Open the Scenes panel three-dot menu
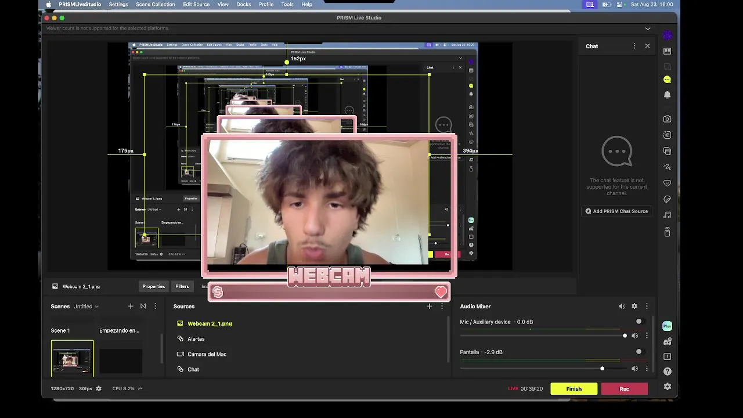Screen dimensions: 743x418 (x=155, y=306)
